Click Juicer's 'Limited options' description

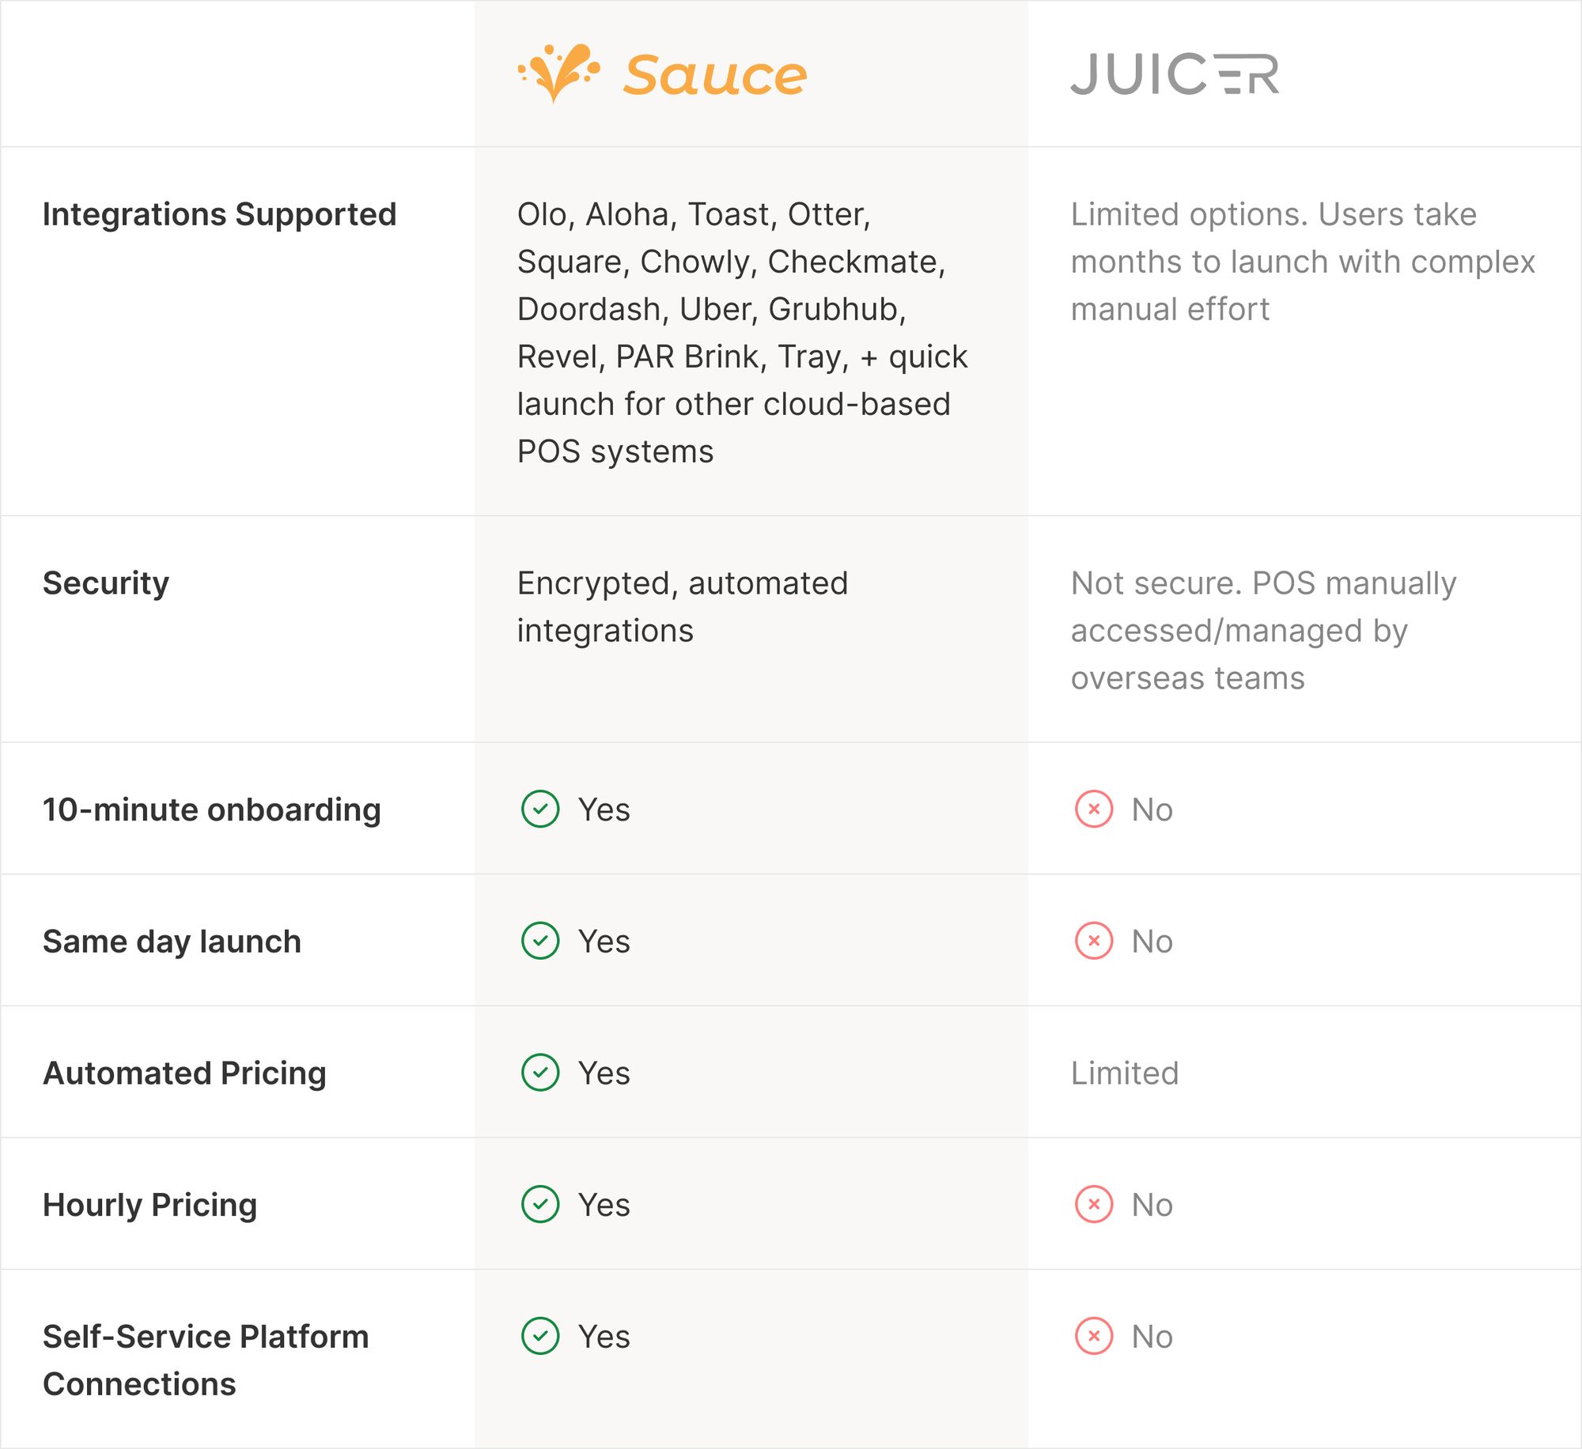1303,262
